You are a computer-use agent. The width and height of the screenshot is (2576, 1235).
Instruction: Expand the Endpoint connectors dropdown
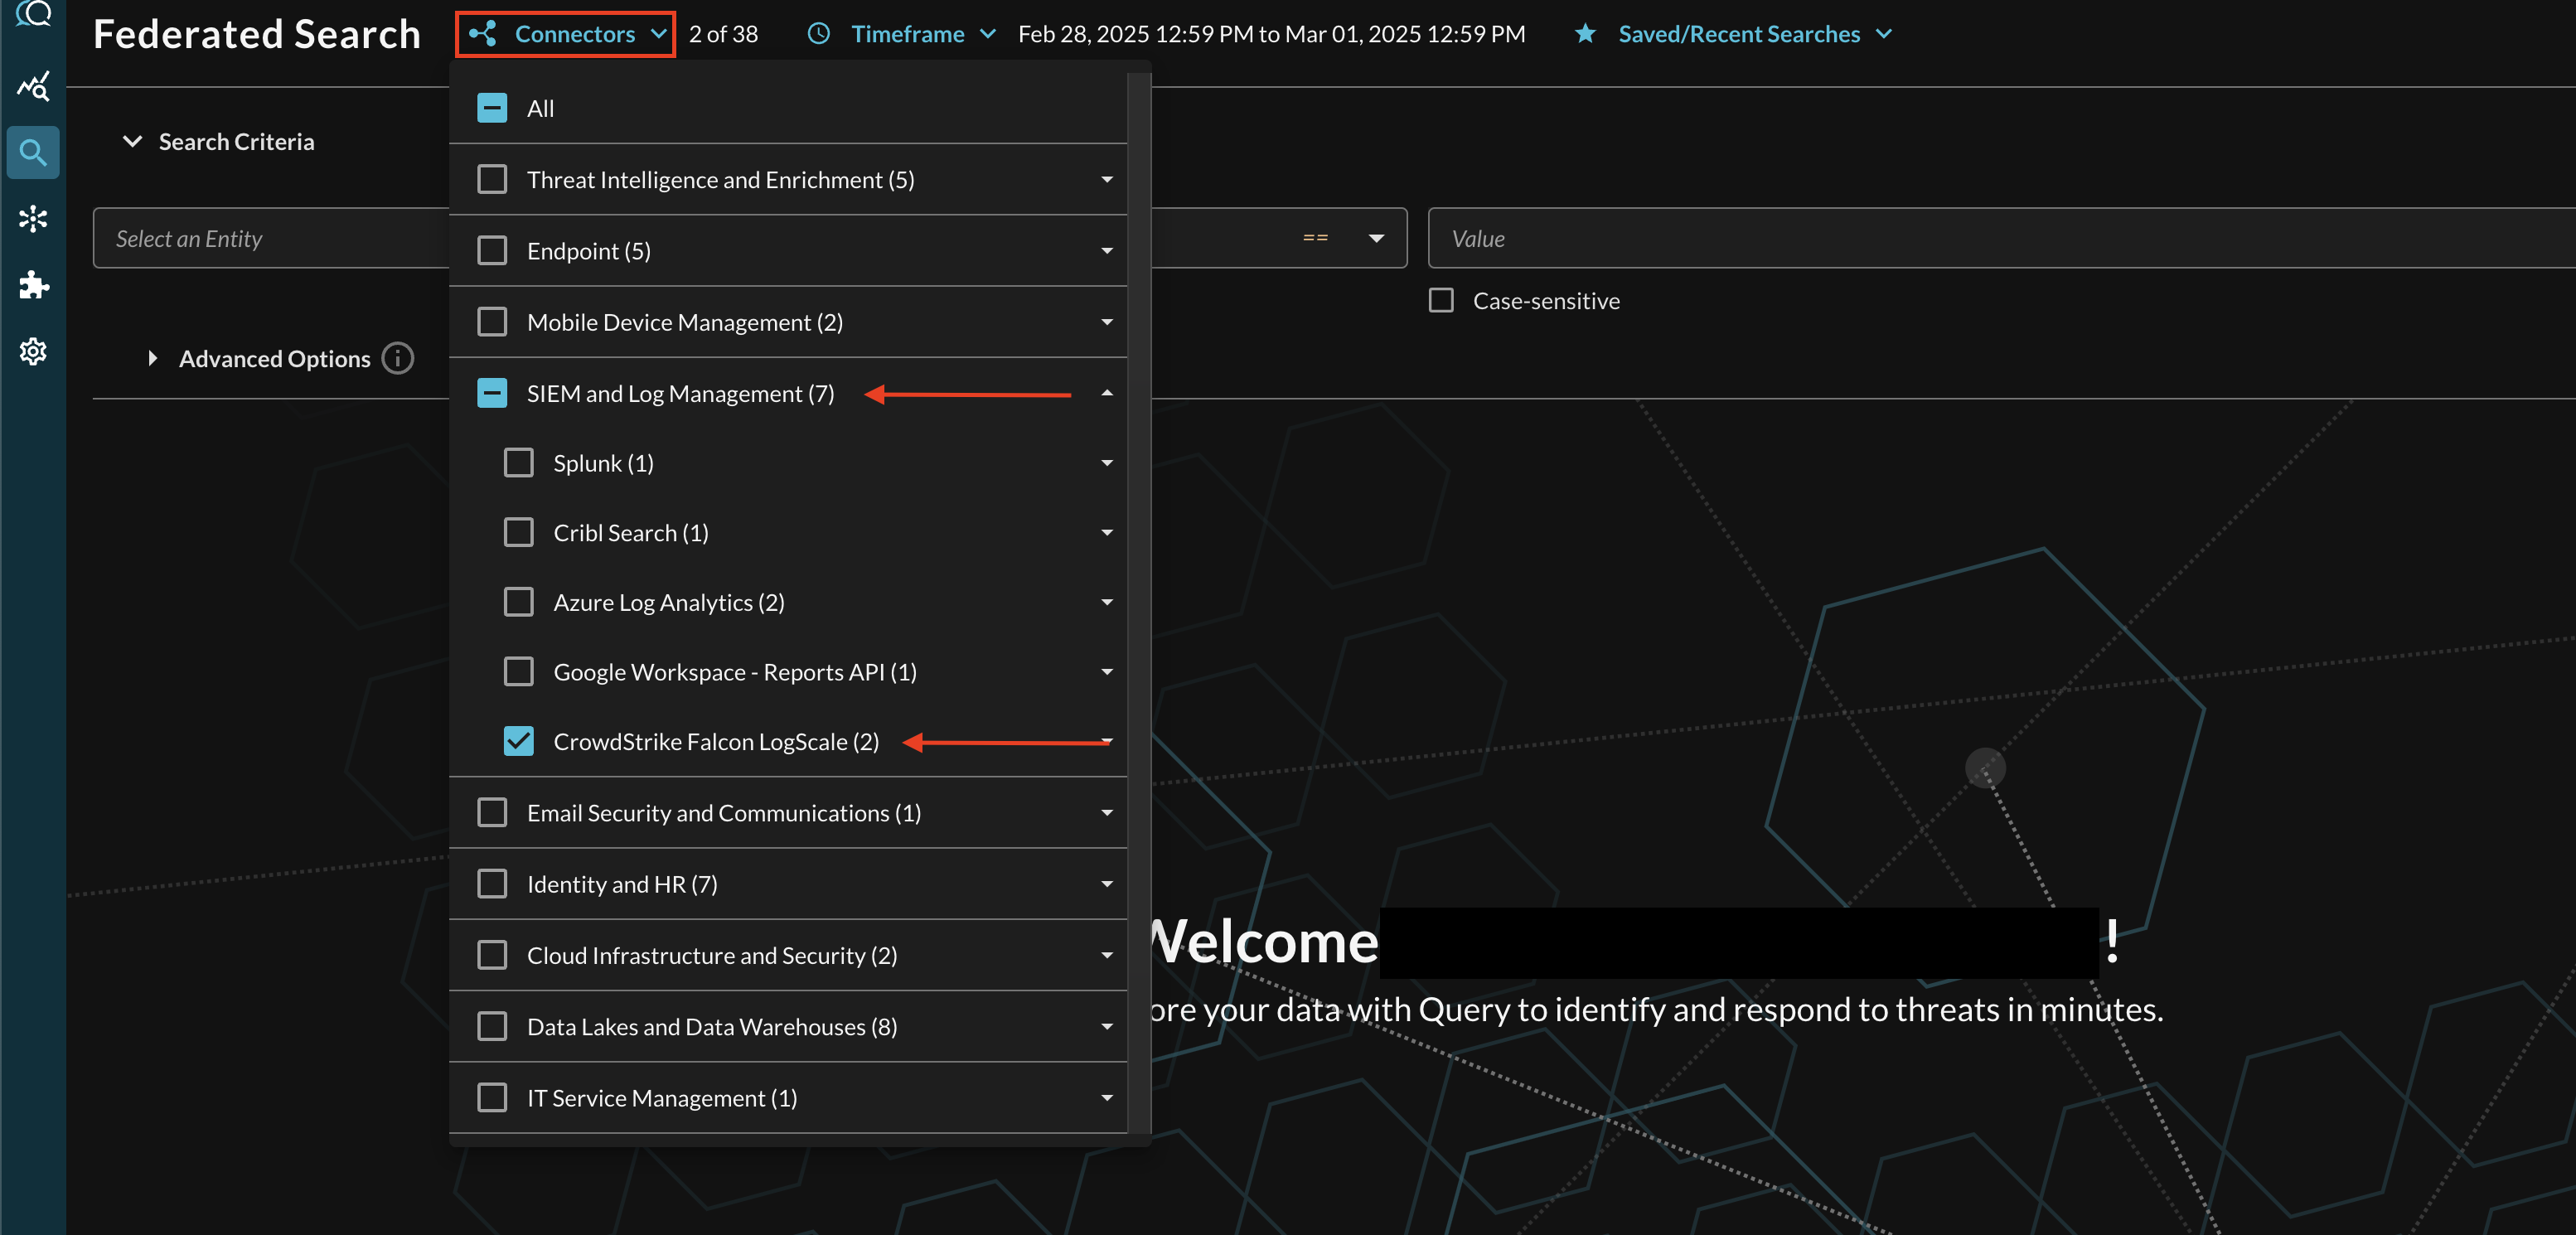click(1109, 249)
